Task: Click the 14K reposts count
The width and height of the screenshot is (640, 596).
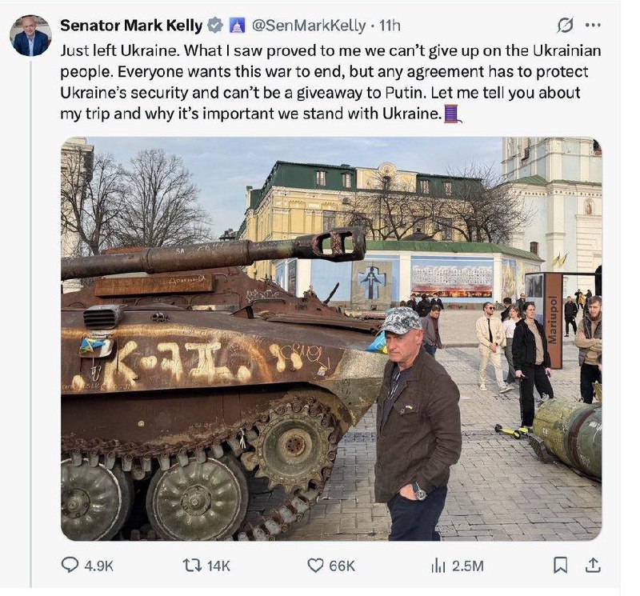Action: [x=218, y=566]
